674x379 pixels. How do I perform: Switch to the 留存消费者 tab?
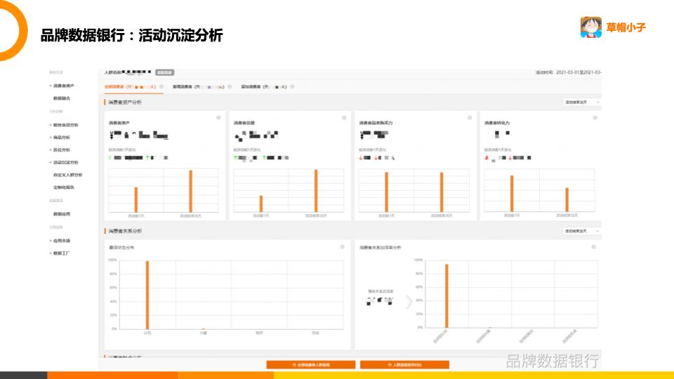pos(264,87)
